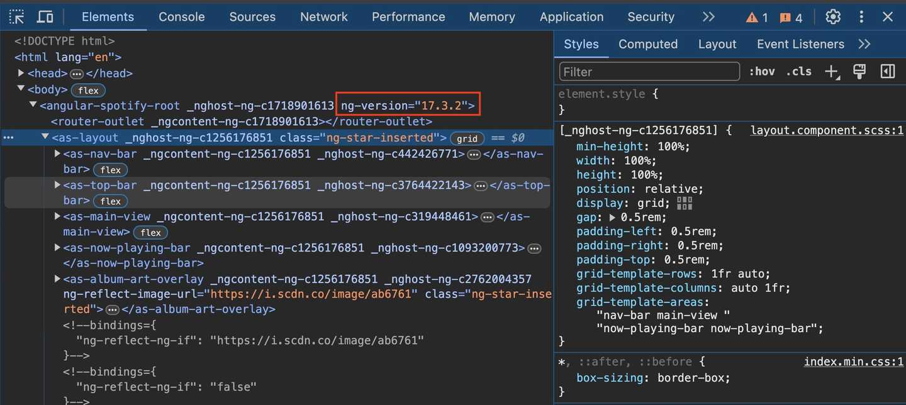Click inside the styles Filter input field
Viewport: 906px width, 405px height.
(x=648, y=71)
